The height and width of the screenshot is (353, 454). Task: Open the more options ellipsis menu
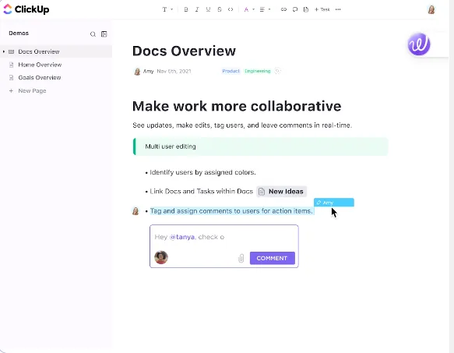[338, 9]
